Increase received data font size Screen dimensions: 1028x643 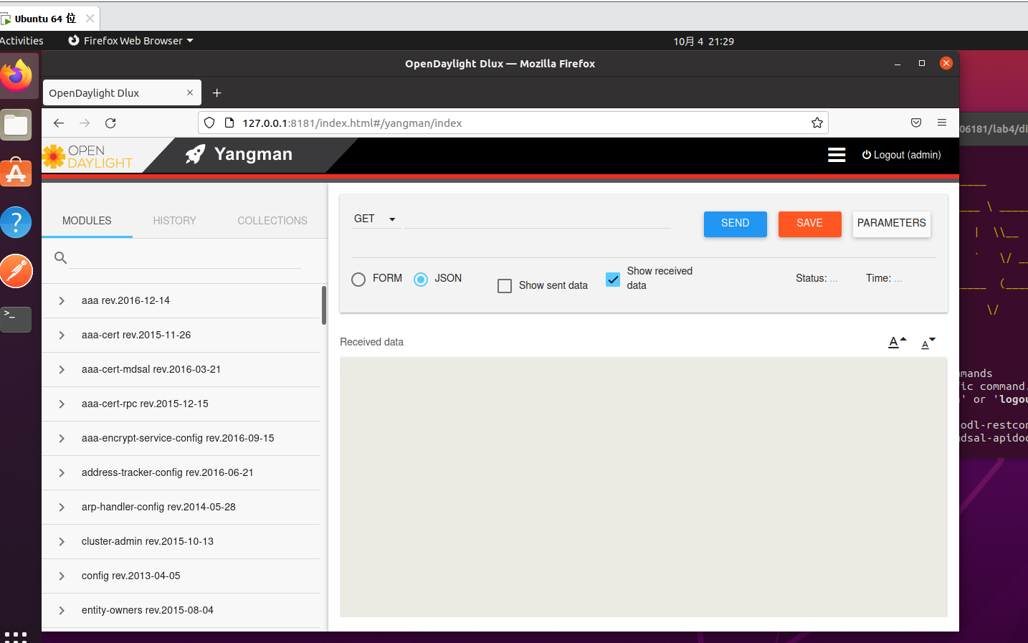pos(898,342)
